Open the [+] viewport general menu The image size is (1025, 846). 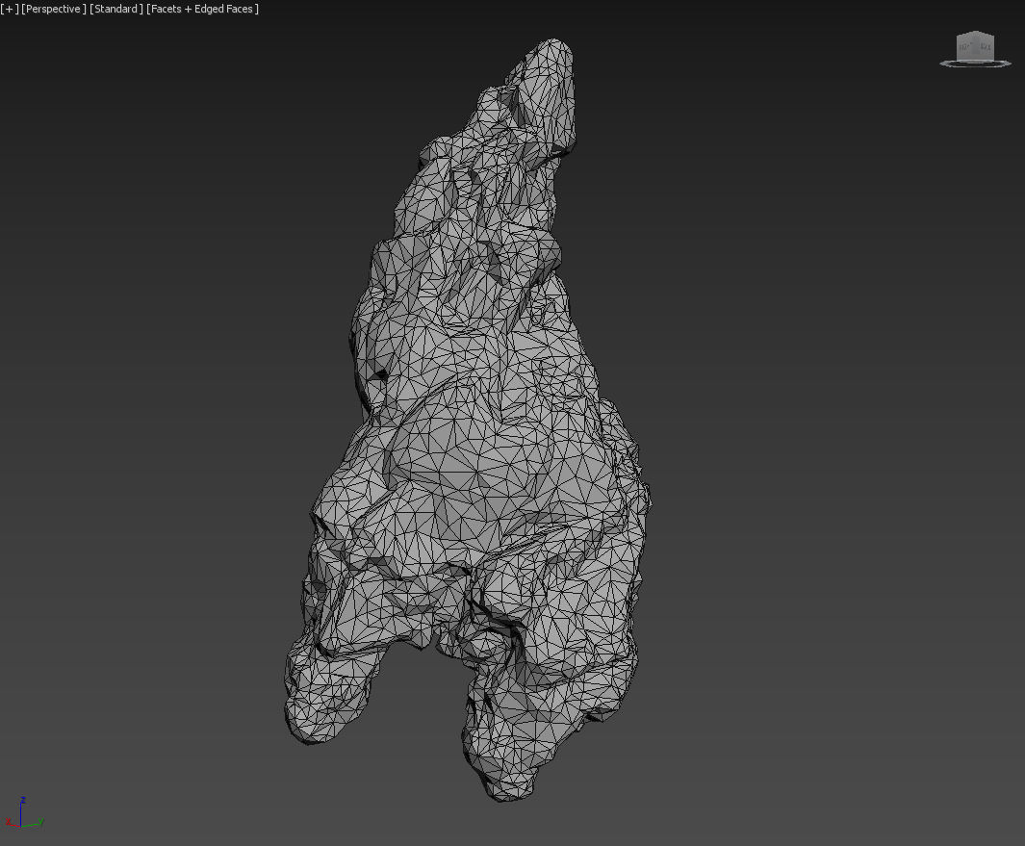[10, 9]
